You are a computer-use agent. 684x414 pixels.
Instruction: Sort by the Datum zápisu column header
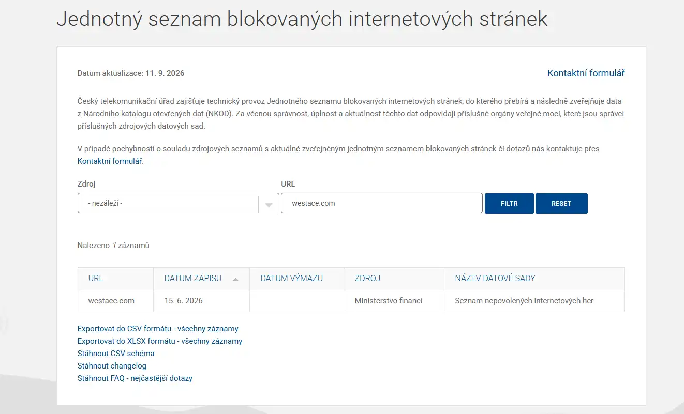[193, 278]
